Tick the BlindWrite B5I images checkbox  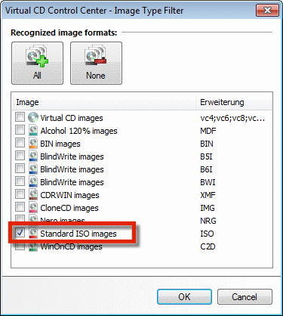[20, 156]
